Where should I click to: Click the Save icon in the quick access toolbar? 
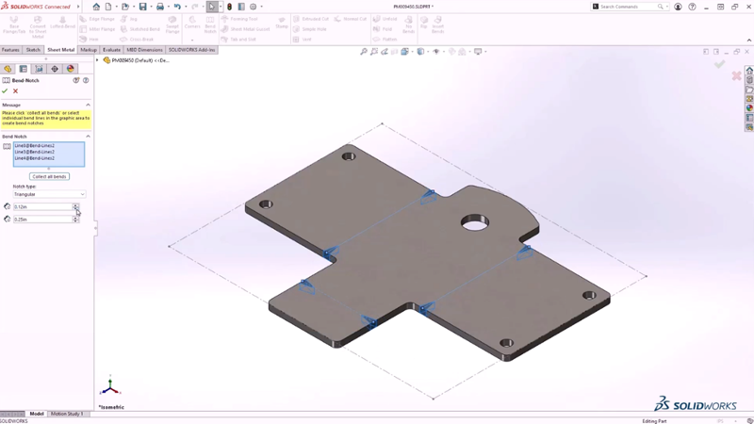143,7
